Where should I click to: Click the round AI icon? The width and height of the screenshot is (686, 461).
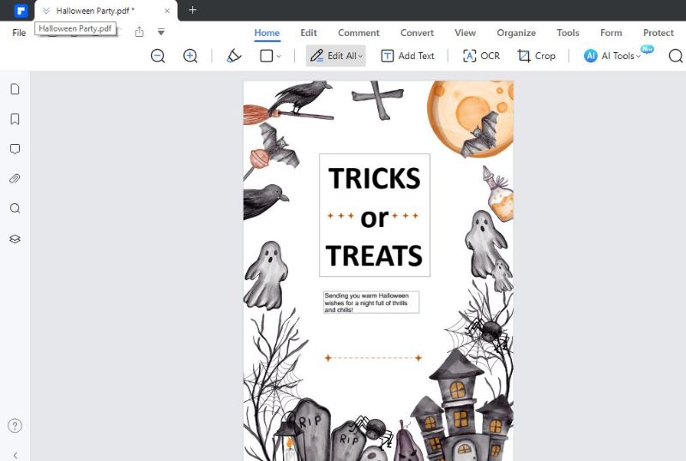(590, 56)
